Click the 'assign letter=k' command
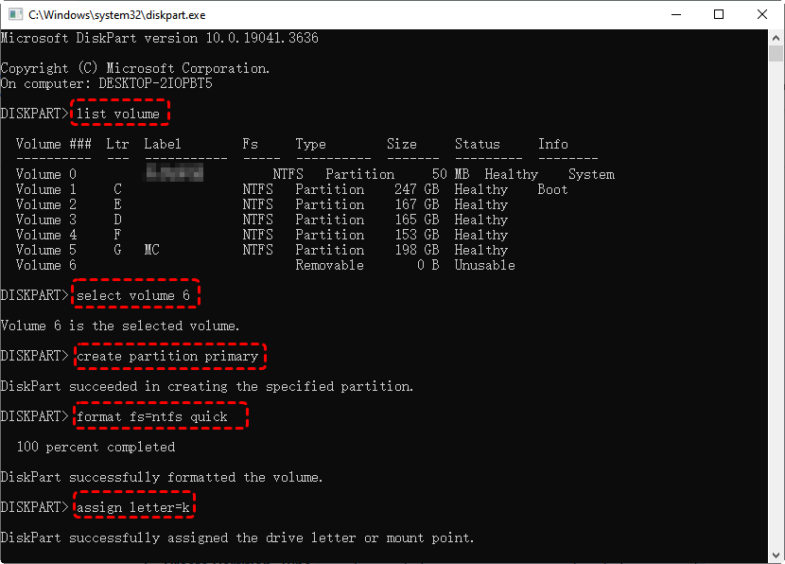The height and width of the screenshot is (564, 785). (x=134, y=507)
